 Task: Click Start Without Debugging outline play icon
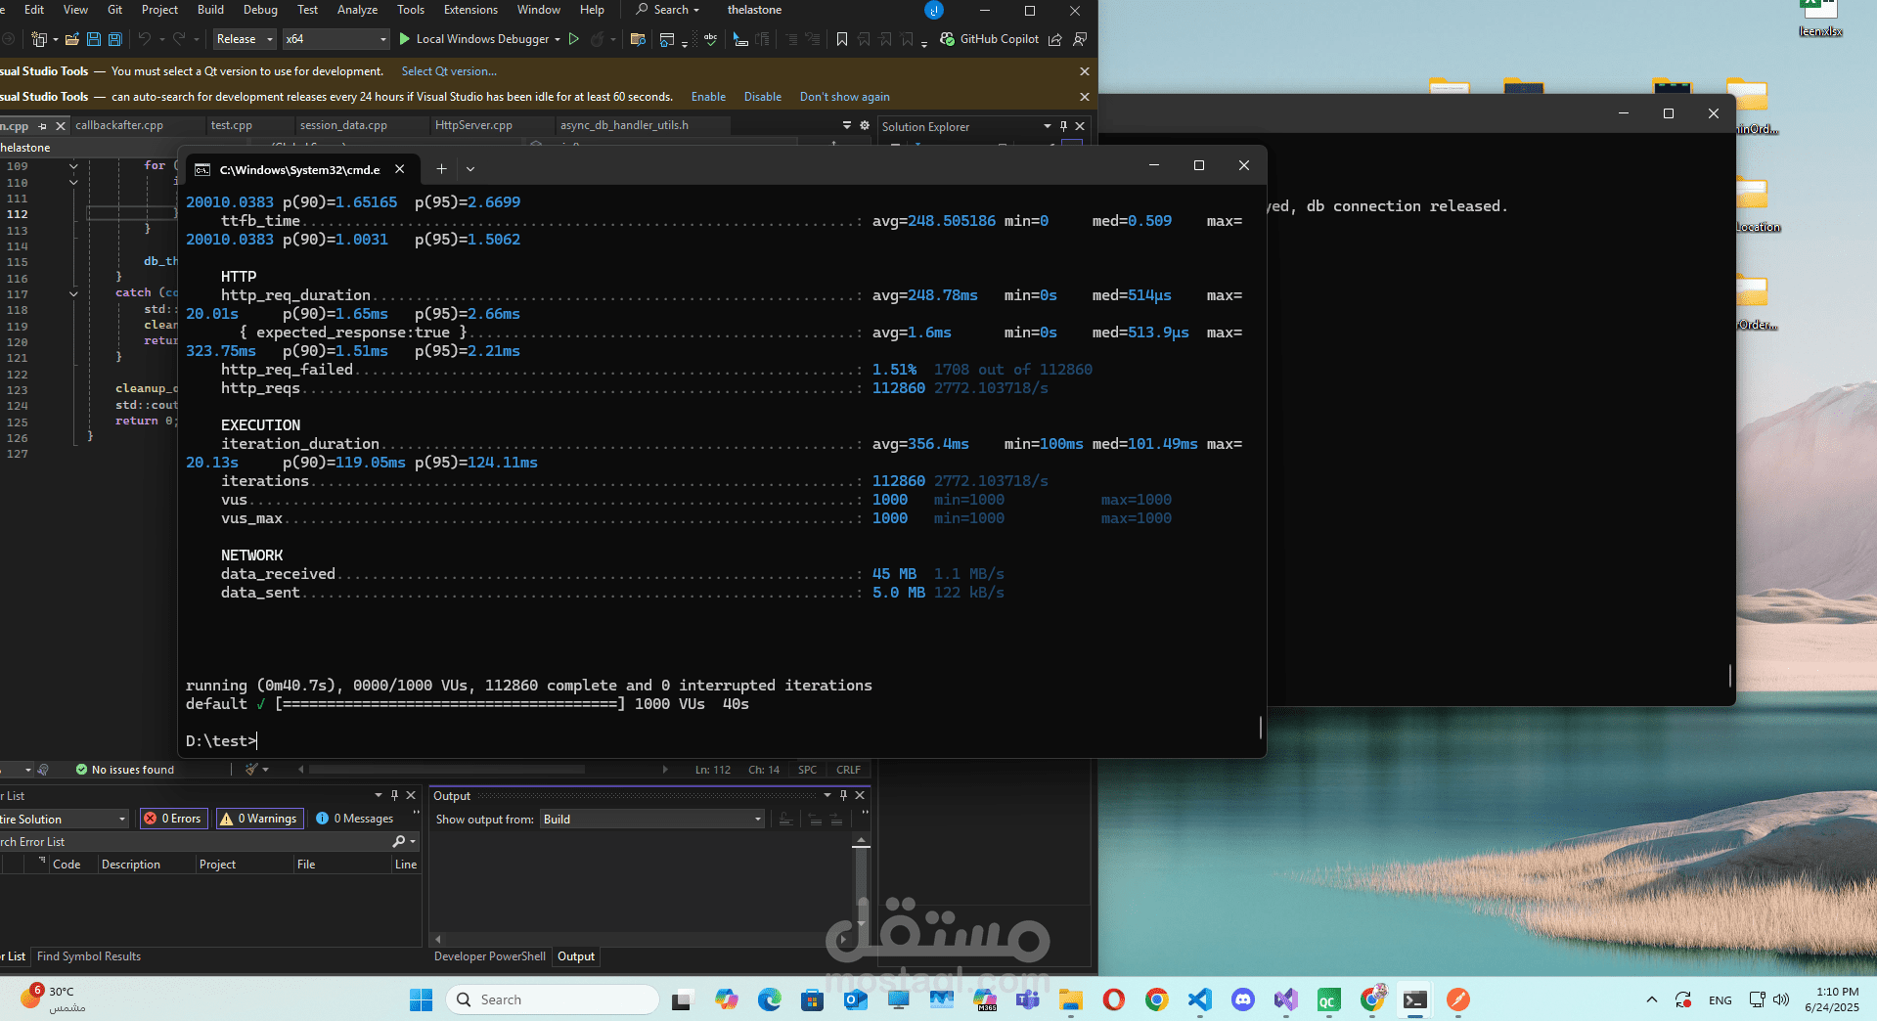coord(574,39)
